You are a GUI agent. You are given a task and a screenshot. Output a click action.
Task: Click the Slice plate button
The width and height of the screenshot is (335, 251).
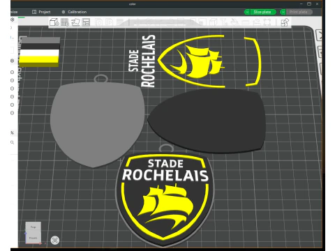point(263,12)
